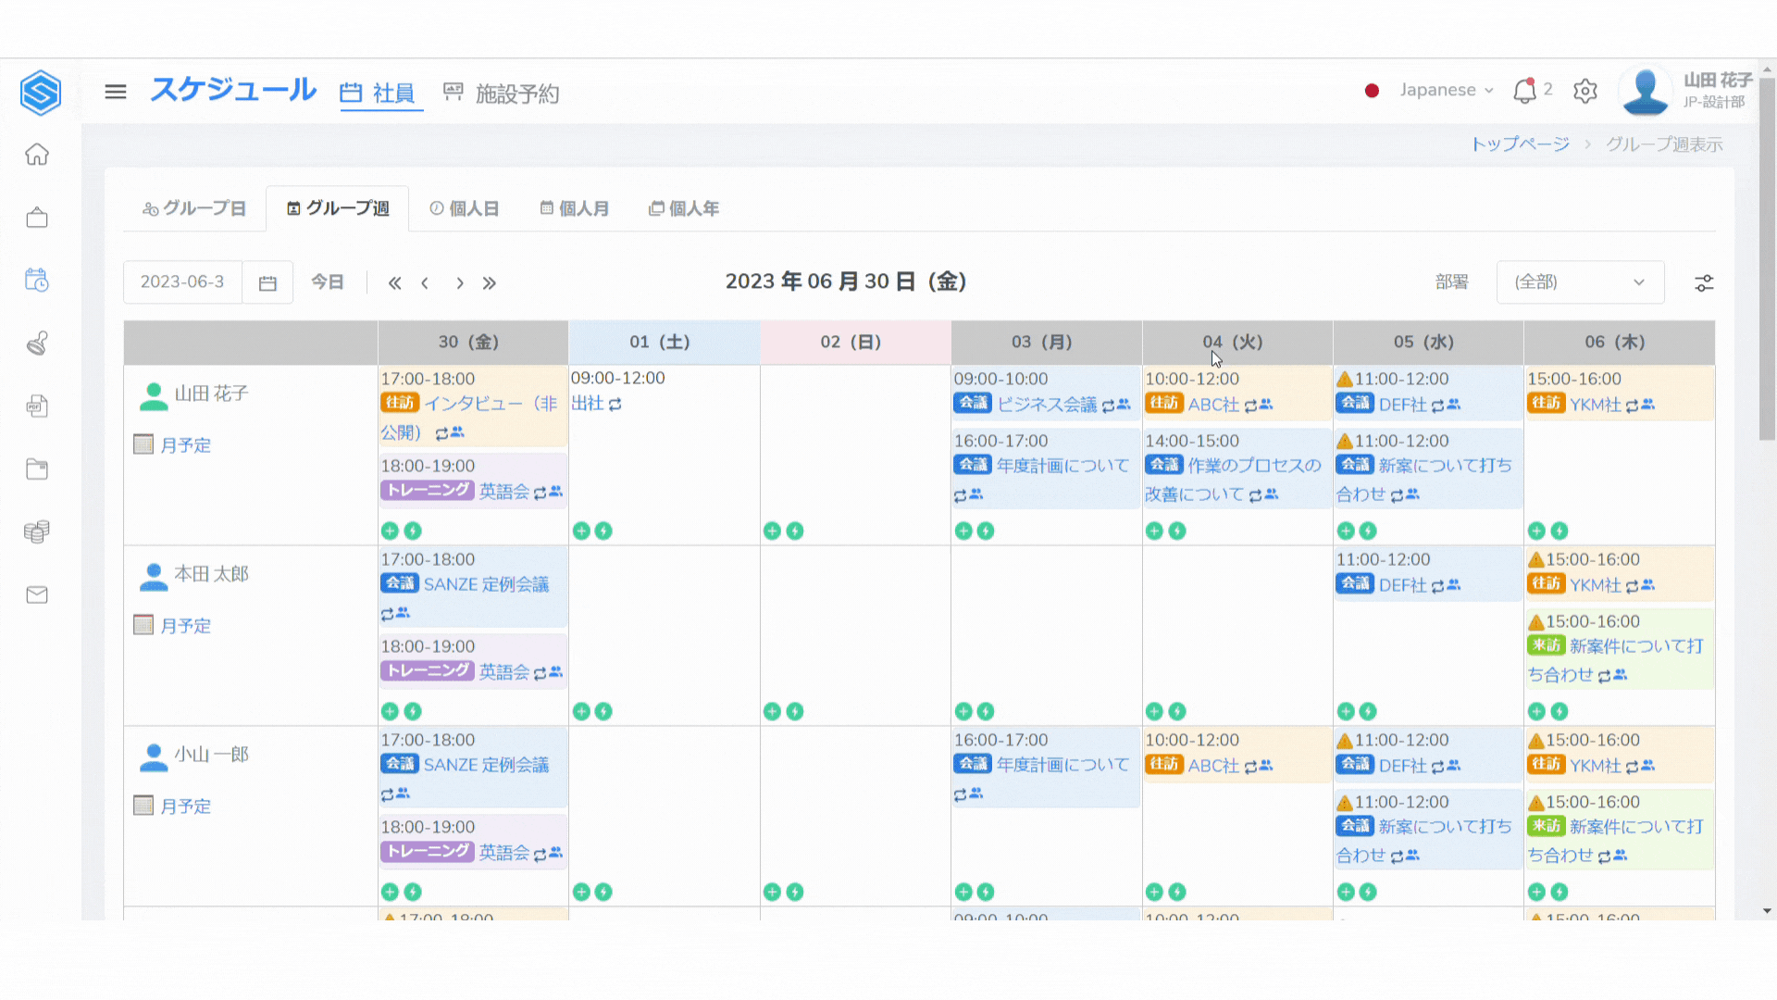The image size is (1777, 1000).
Task: Open the mail icon in sidebar
Action: [37, 595]
